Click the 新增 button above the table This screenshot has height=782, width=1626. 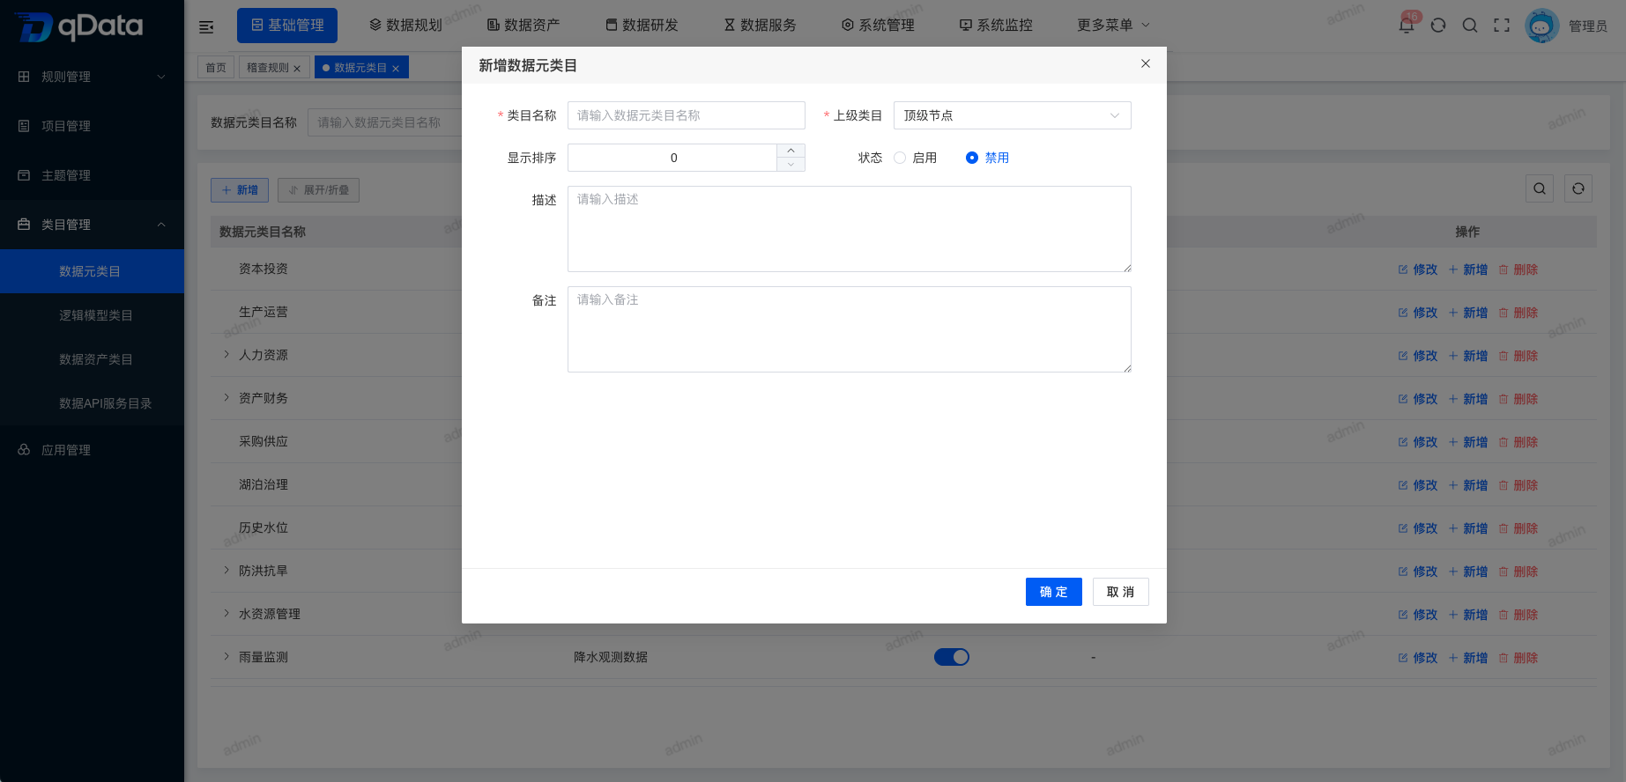pyautogui.click(x=240, y=190)
